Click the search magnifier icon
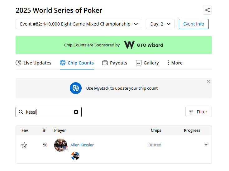The width and height of the screenshot is (229, 171). pyautogui.click(x=21, y=112)
